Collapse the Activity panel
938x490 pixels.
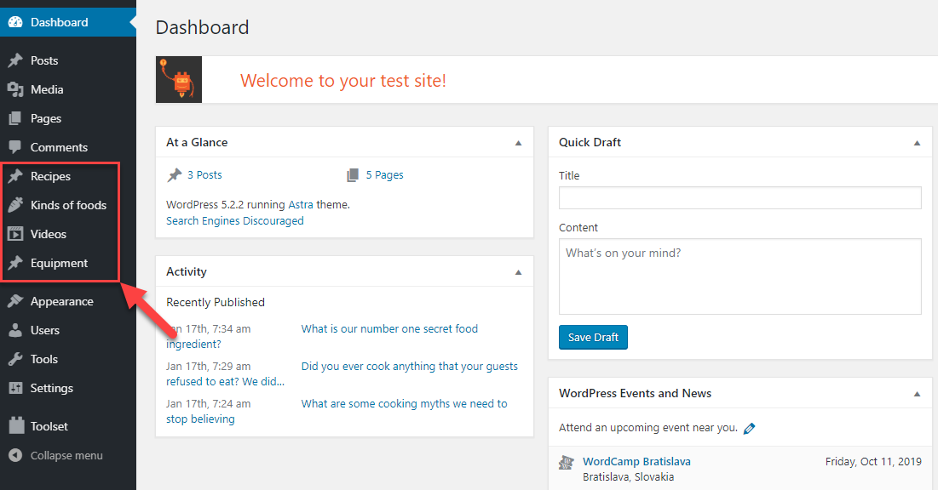(x=518, y=271)
